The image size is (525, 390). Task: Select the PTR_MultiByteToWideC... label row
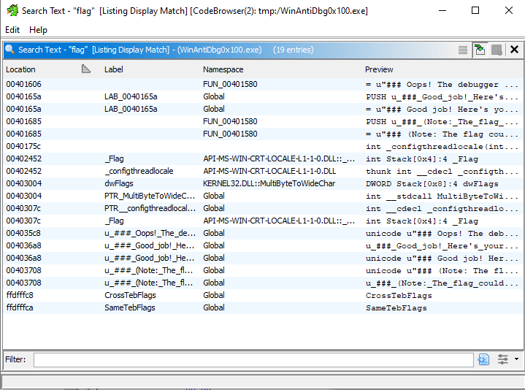point(263,196)
